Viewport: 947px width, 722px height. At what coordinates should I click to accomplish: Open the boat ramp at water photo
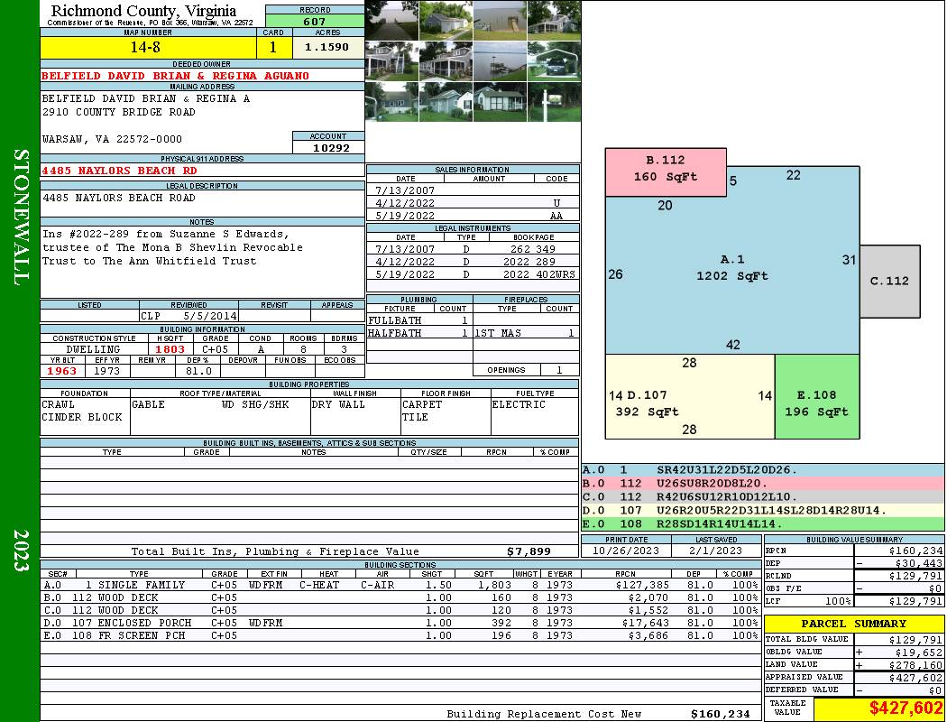tap(500, 21)
